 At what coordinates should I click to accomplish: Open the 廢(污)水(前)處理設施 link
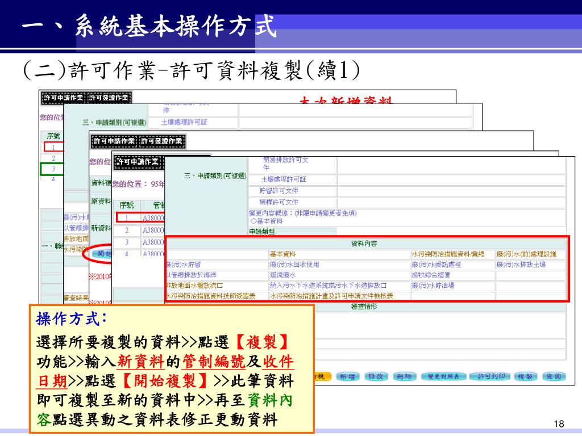coord(526,254)
